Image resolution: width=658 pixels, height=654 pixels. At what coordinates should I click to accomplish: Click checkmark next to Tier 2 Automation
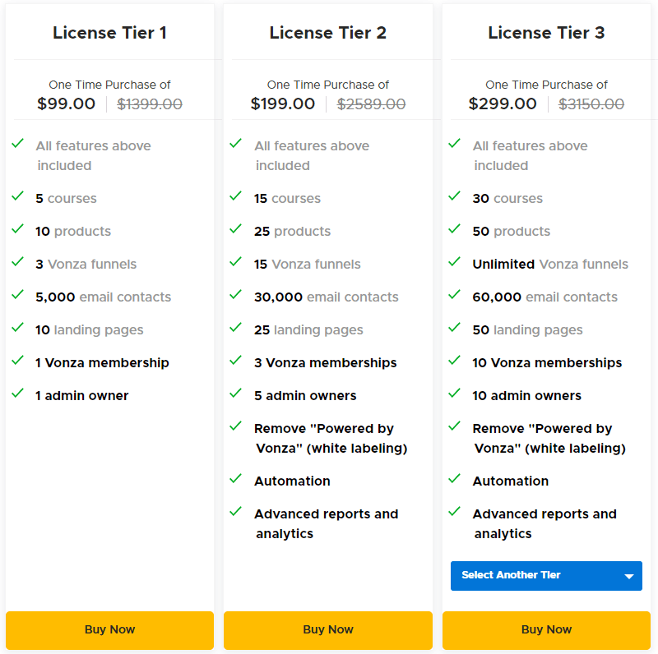236,479
